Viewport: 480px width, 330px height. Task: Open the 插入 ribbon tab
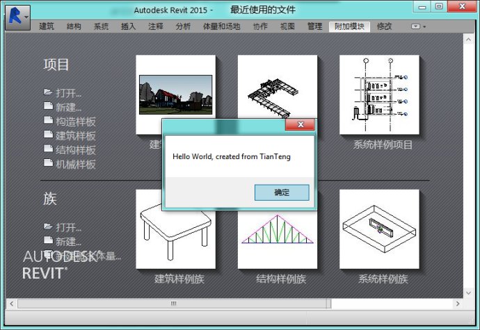(128, 26)
